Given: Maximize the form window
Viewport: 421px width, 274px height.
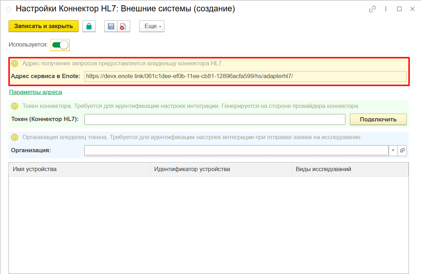Looking at the screenshot, I should click(399, 9).
